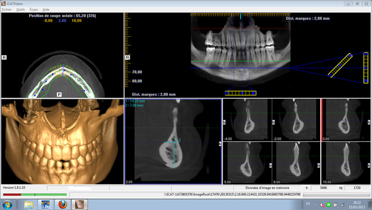Show hidden tray icons via the arrow
This screenshot has height=210, width=372.
tap(315, 205)
